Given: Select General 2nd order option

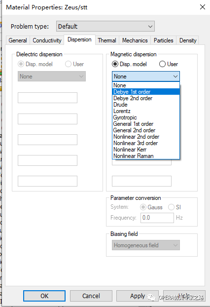Looking at the screenshot, I should coord(146,130).
